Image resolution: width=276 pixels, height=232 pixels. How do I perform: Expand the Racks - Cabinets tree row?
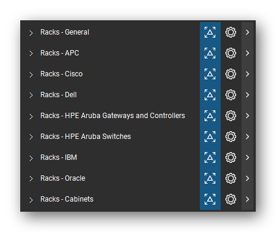31,200
